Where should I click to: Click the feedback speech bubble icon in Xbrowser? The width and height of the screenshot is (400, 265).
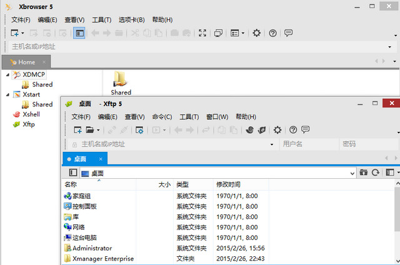288,33
